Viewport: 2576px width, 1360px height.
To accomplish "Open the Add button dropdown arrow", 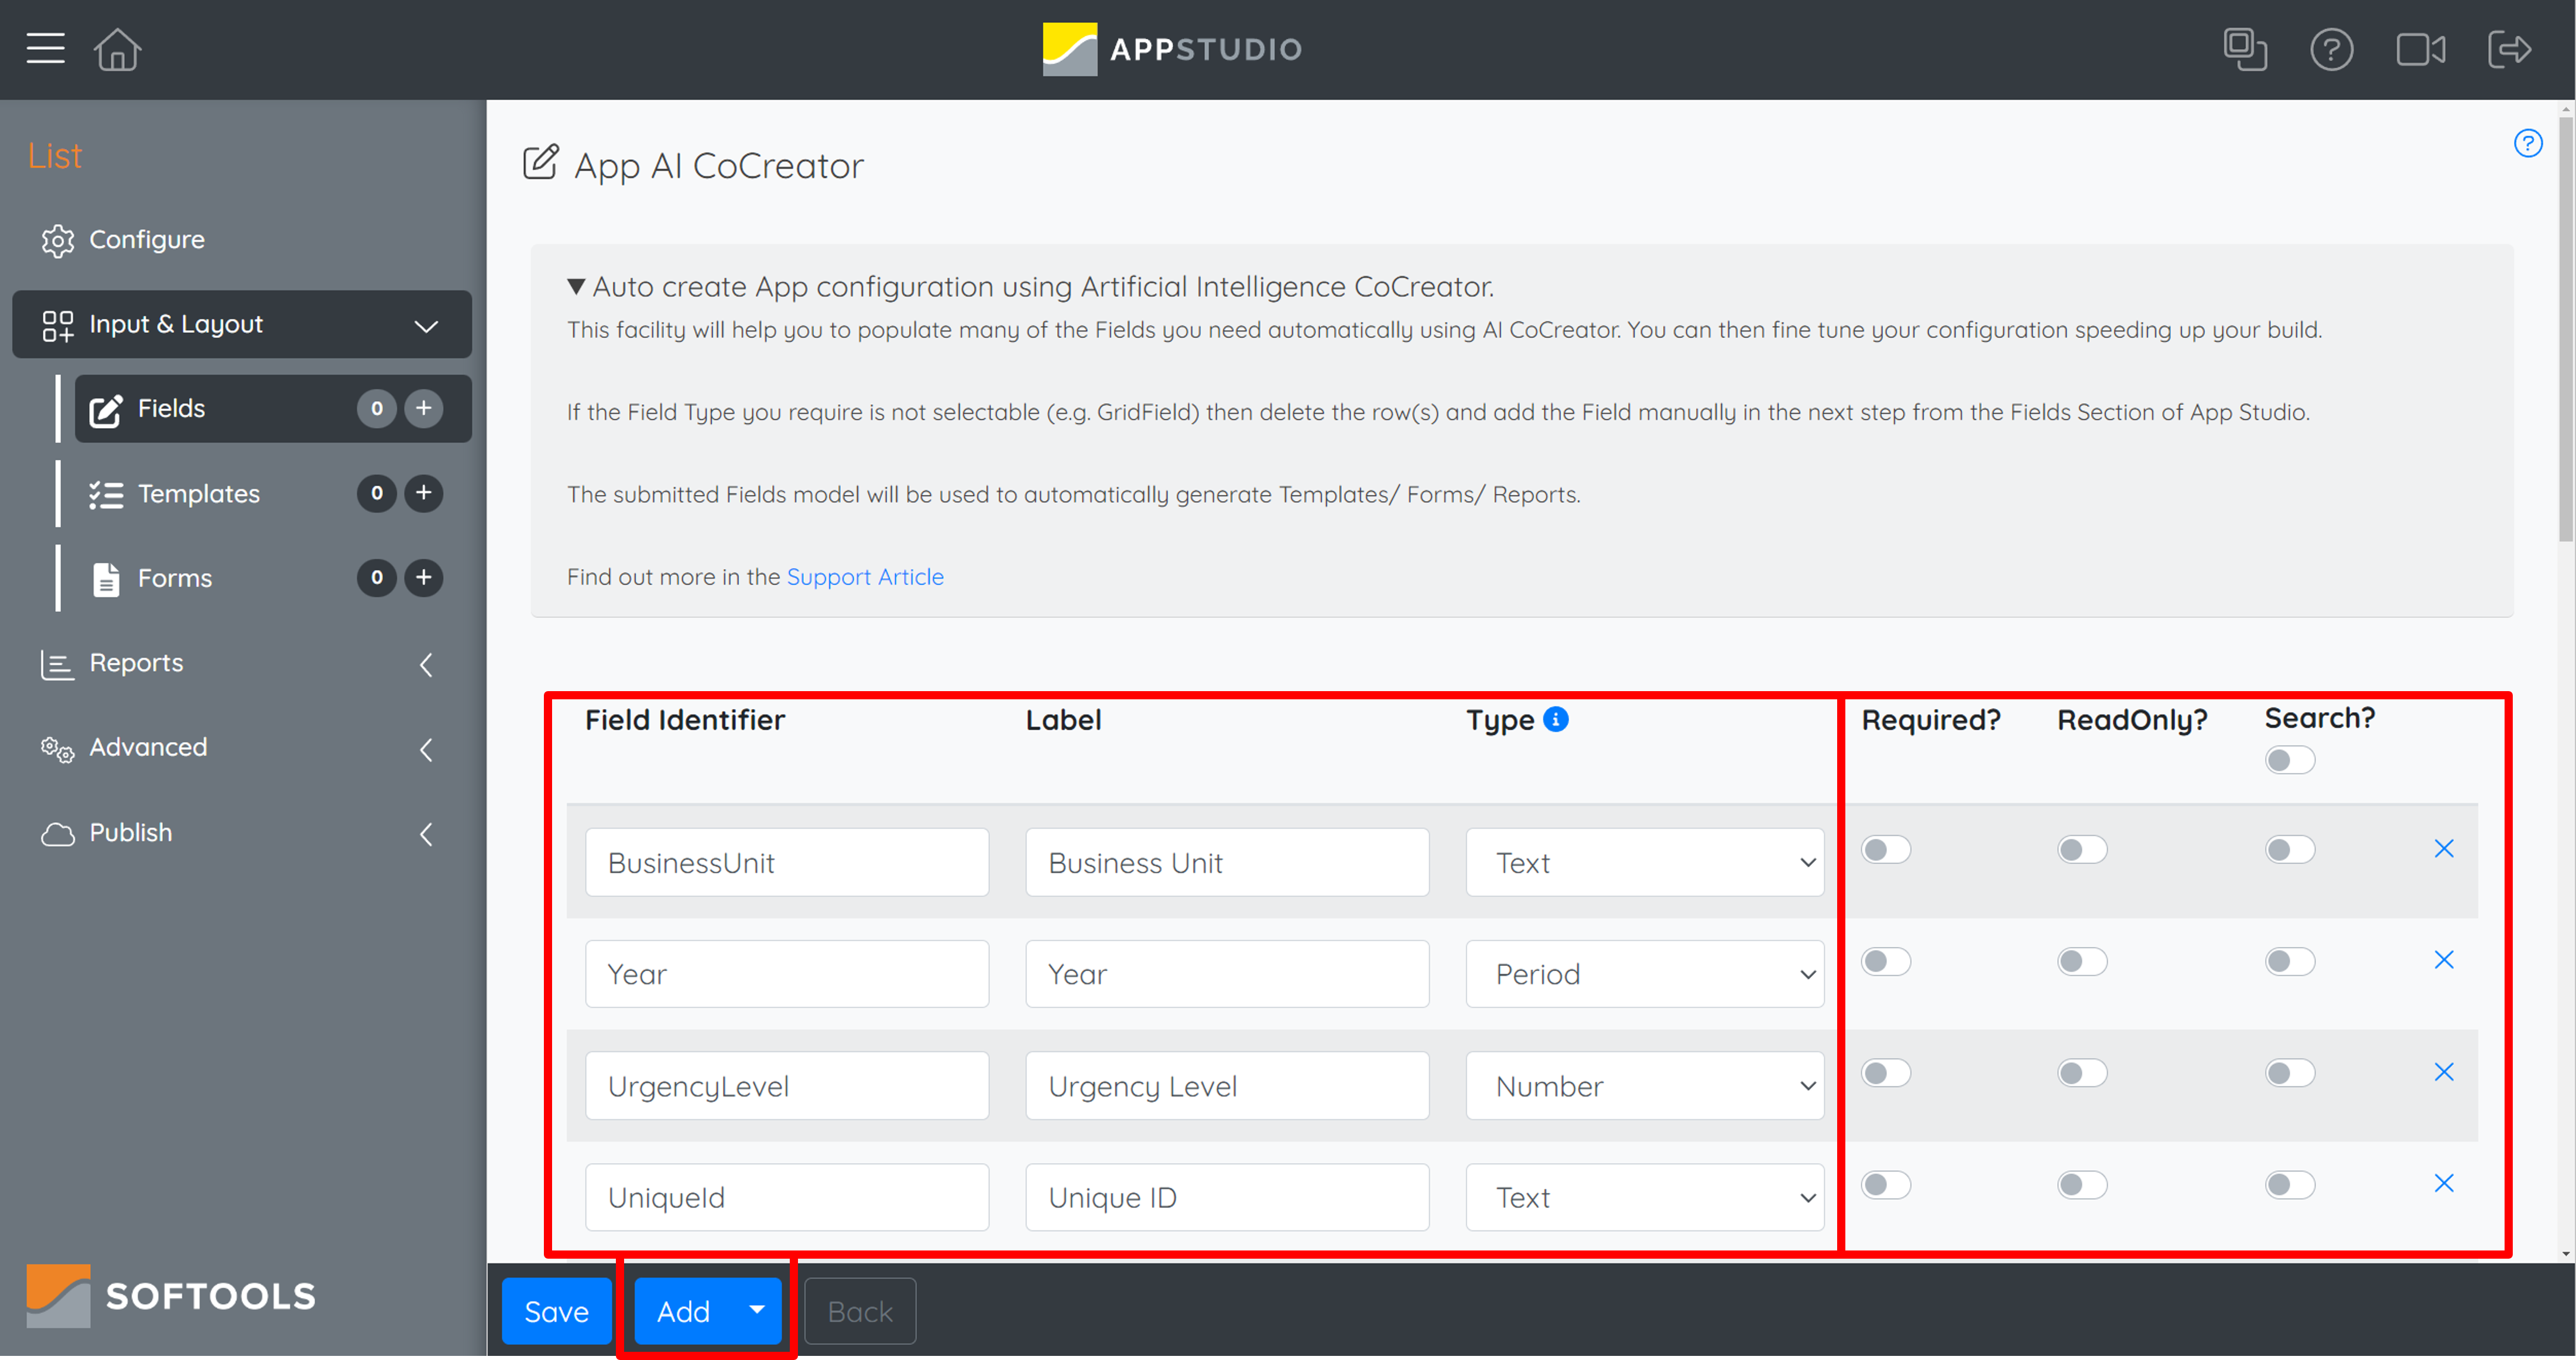I will pyautogui.click(x=757, y=1310).
